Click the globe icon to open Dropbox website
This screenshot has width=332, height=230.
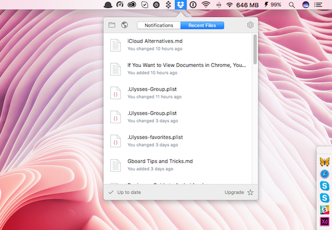pyautogui.click(x=125, y=25)
